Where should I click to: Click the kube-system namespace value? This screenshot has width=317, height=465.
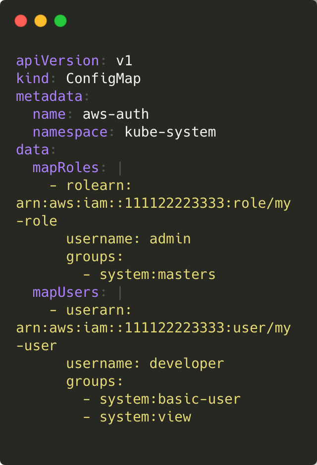pyautogui.click(x=170, y=132)
